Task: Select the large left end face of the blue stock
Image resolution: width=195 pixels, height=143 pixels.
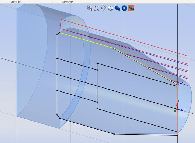Action: pyautogui.click(x=29, y=63)
